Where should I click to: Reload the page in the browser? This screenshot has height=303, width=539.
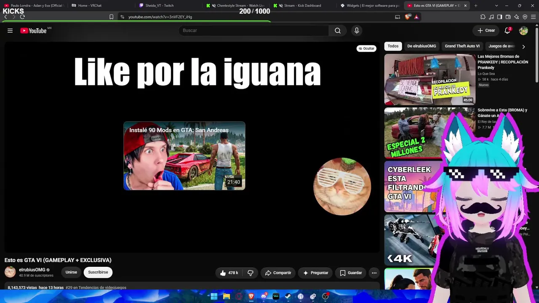(x=22, y=17)
